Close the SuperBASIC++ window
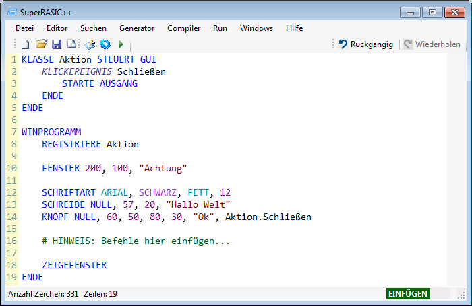The height and width of the screenshot is (306, 472). (x=455, y=13)
